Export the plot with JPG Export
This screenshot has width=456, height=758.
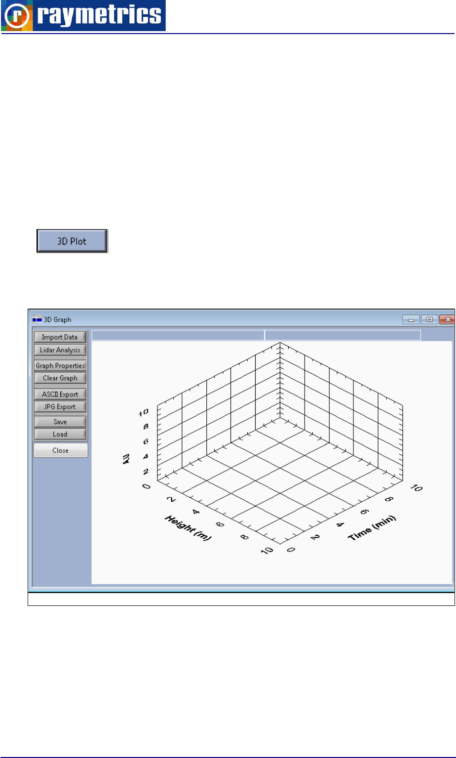click(x=60, y=407)
